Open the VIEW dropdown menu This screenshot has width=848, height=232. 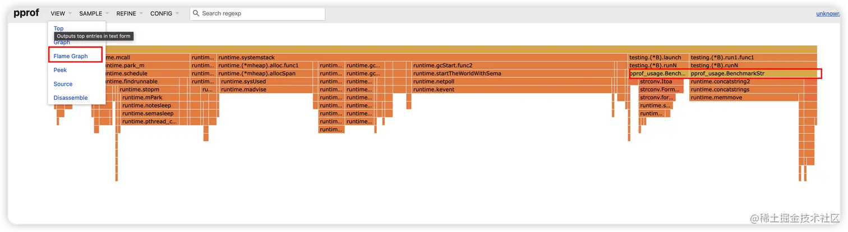coord(60,13)
